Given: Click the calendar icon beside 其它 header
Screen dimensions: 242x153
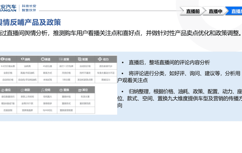Looking at the screenshot, I should point(80,90).
